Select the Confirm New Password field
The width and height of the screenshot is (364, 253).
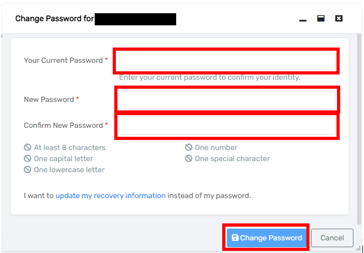(x=228, y=126)
